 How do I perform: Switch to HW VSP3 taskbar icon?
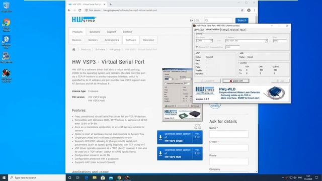(127, 177)
